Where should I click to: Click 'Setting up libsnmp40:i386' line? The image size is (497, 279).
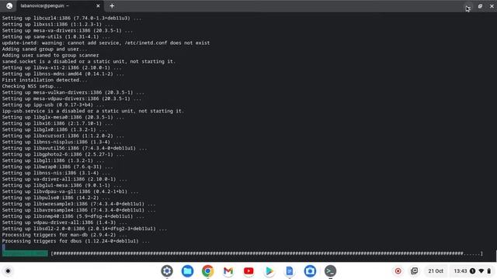73,216
